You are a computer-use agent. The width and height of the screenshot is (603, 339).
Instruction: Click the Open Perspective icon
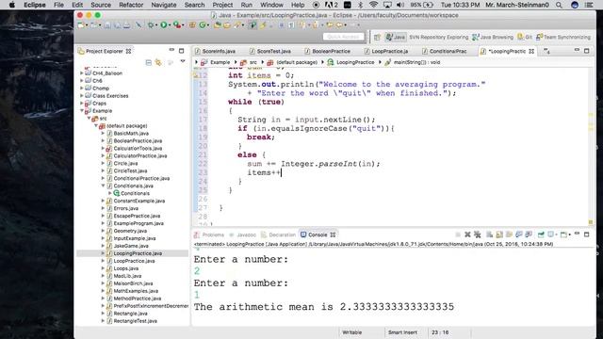pyautogui.click(x=377, y=37)
